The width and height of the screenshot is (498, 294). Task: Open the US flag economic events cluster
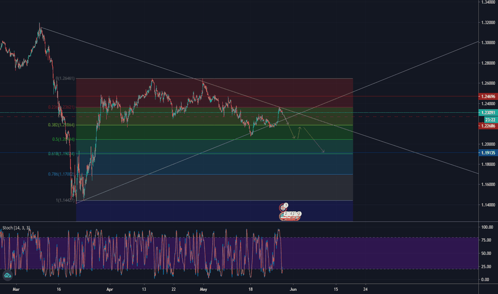pyautogui.click(x=290, y=216)
